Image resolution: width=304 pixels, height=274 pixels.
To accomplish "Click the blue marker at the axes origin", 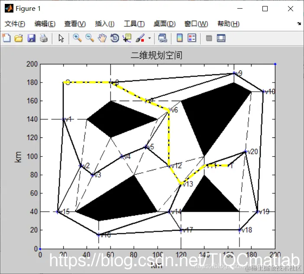I will [40, 249].
